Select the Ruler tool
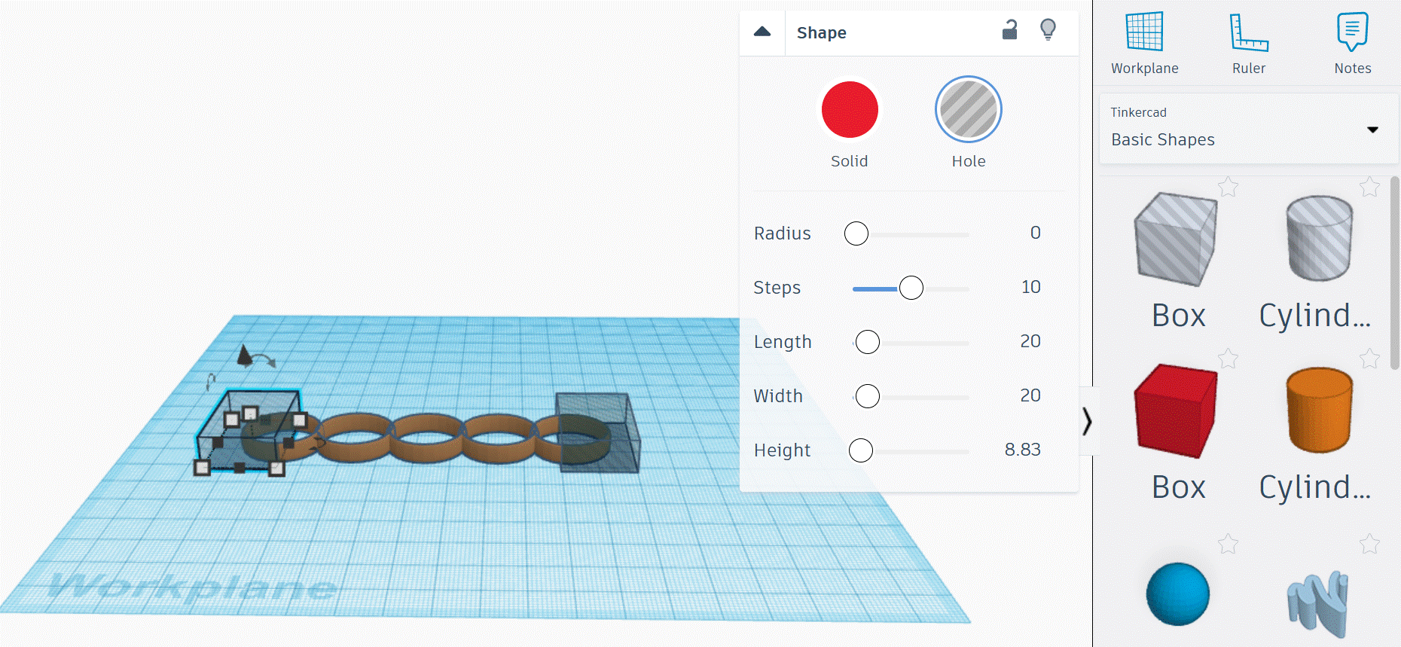 (x=1249, y=43)
